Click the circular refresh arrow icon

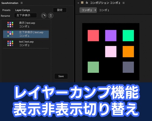coord(44,16)
